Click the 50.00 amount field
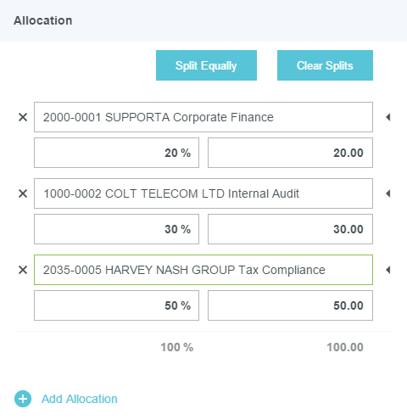 tap(290, 305)
